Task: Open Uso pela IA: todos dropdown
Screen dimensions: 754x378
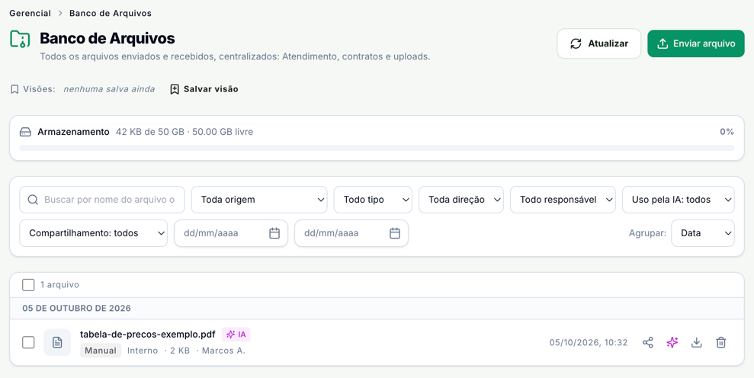Action: 678,200
